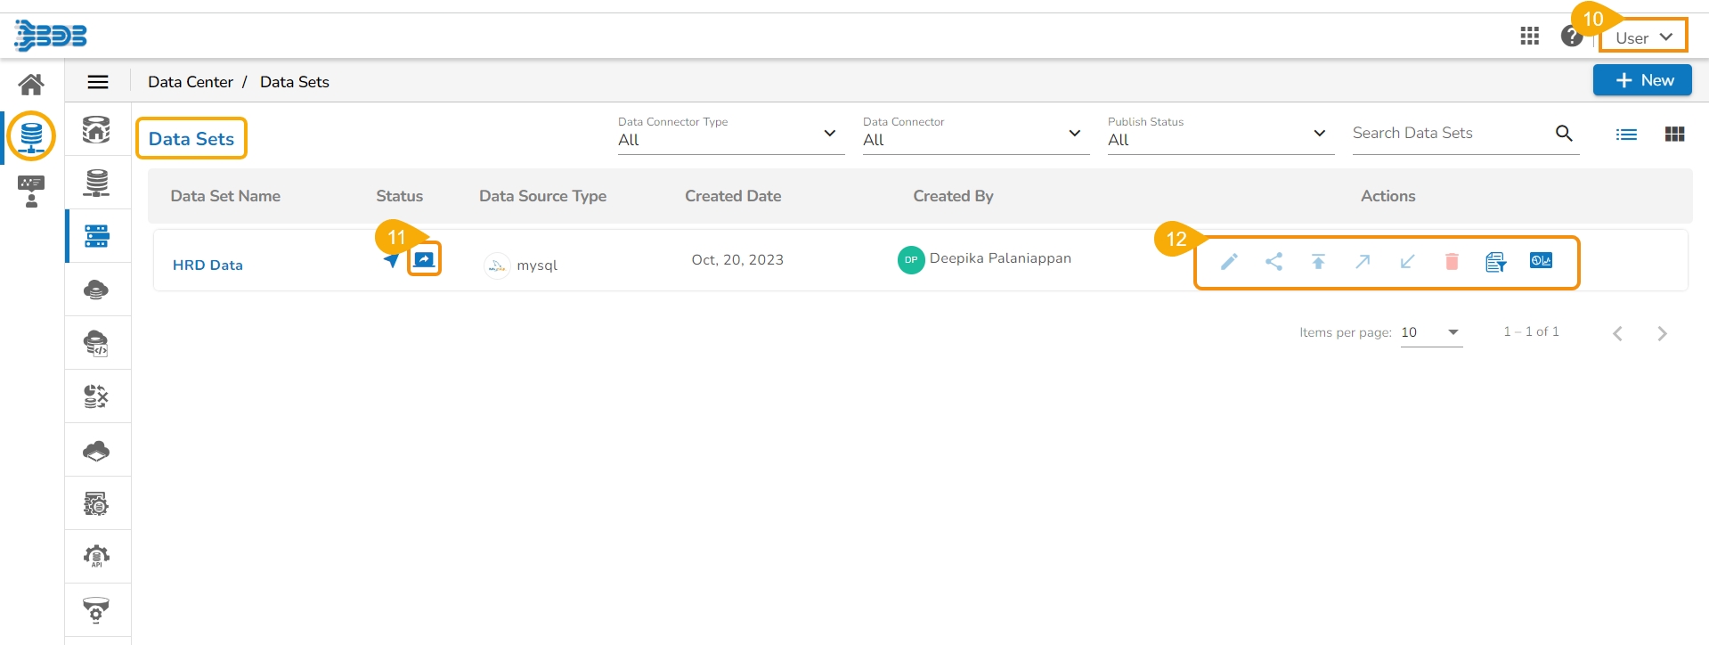Viewport: 1709px width, 645px height.
Task: Click the search magnifier icon
Action: click(1564, 134)
